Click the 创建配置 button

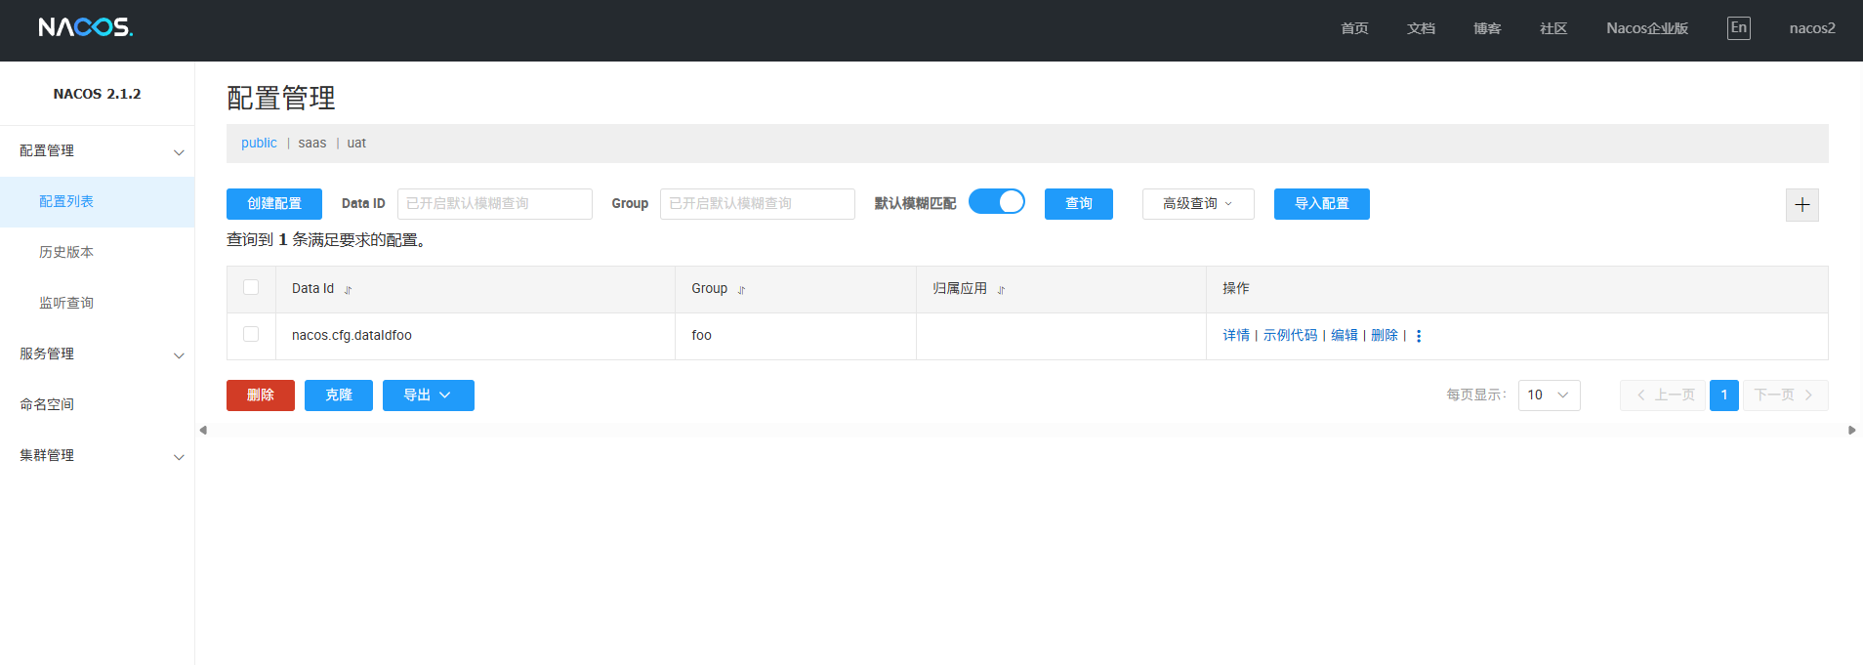click(x=273, y=204)
